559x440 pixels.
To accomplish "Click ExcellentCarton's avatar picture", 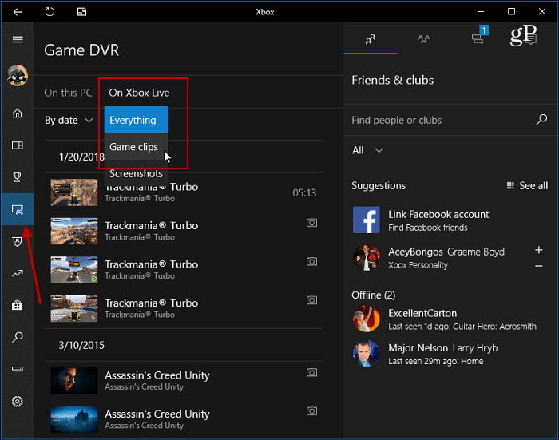I will [366, 319].
